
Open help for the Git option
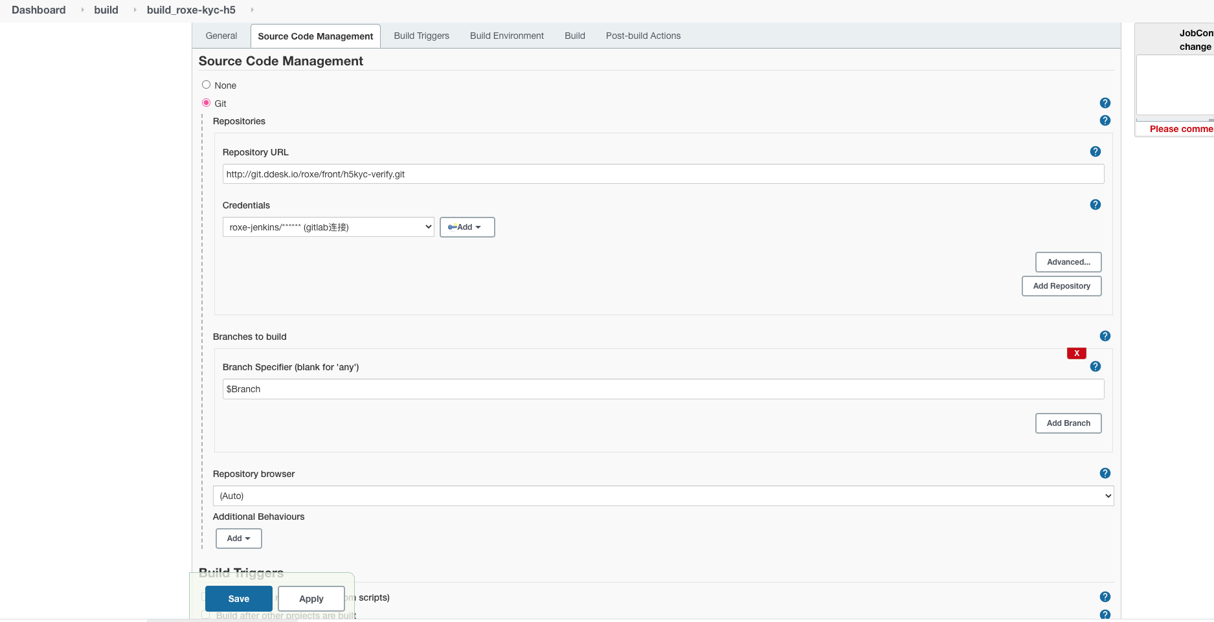tap(1105, 103)
